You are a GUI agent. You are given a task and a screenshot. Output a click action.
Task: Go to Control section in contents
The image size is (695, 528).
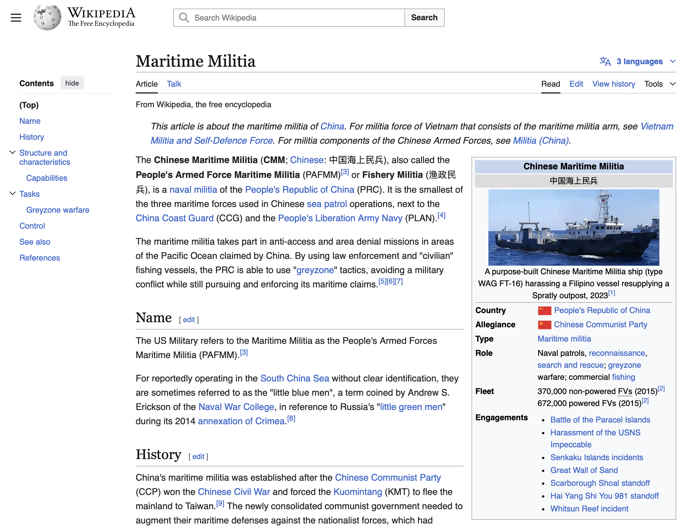pos(32,226)
